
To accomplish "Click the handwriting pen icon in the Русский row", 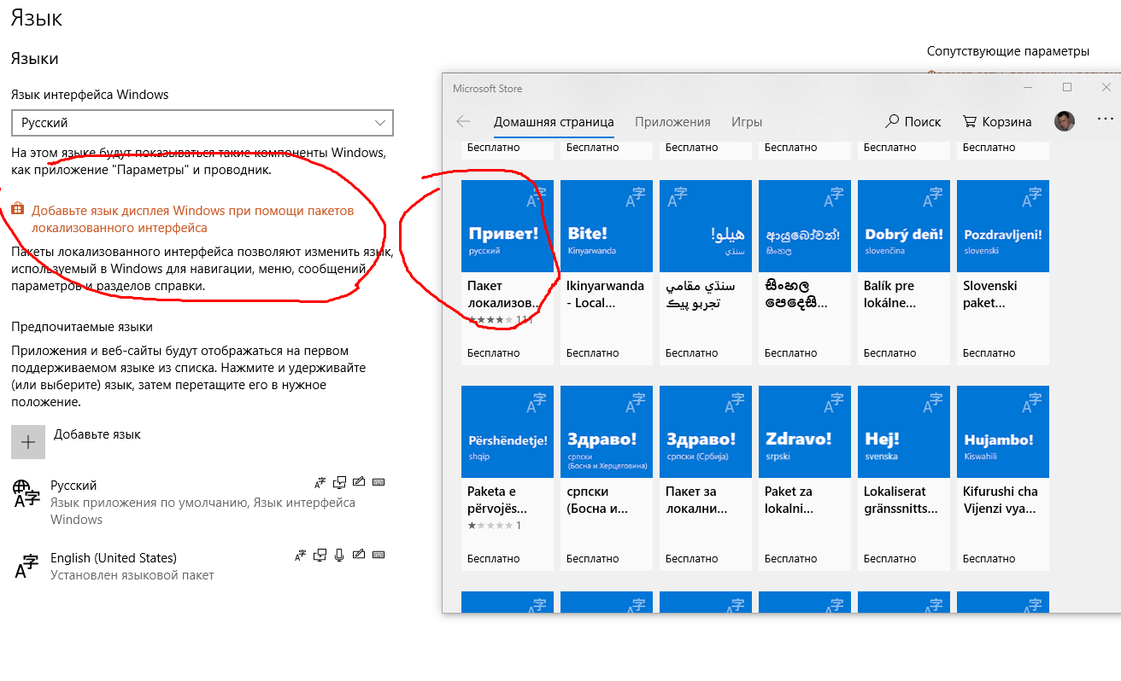I will (359, 482).
